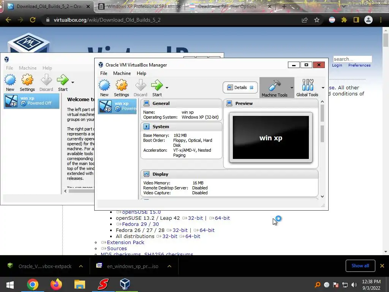The image size is (389, 292).
Task: Open Machine menu in background VirtualBox window
Action: 28,68
